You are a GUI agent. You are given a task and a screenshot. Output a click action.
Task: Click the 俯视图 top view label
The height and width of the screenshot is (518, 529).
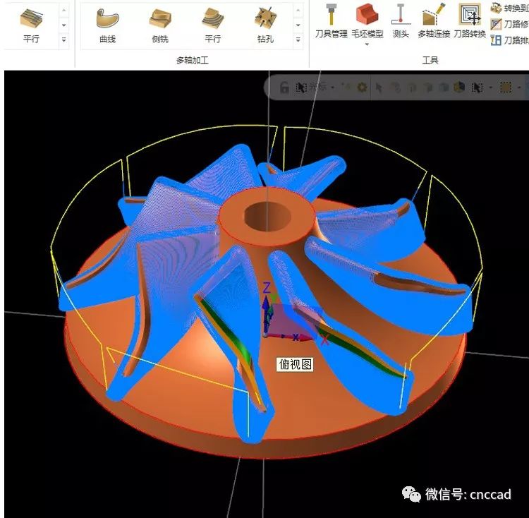[x=295, y=364]
